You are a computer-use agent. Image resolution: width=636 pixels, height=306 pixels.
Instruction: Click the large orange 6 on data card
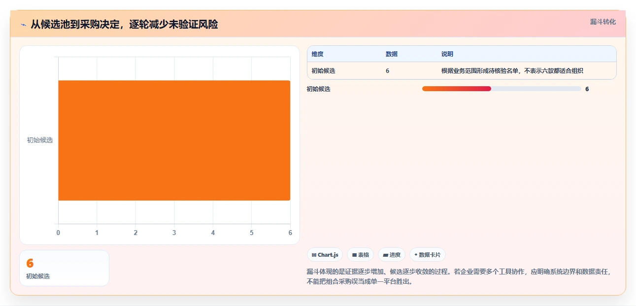pyautogui.click(x=30, y=263)
